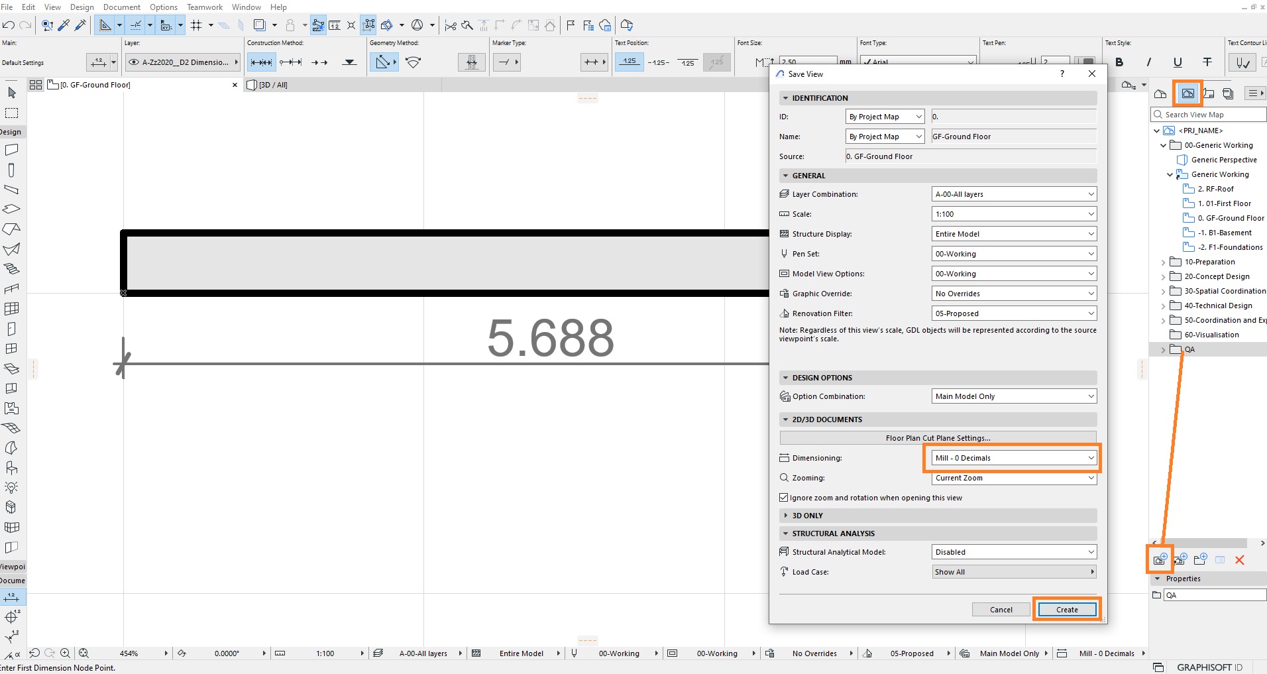
Task: Click the Bold text style icon
Action: click(1119, 62)
